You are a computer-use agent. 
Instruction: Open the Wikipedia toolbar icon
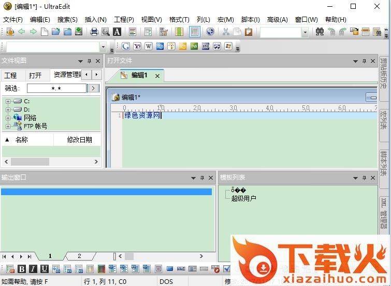[x=149, y=46]
